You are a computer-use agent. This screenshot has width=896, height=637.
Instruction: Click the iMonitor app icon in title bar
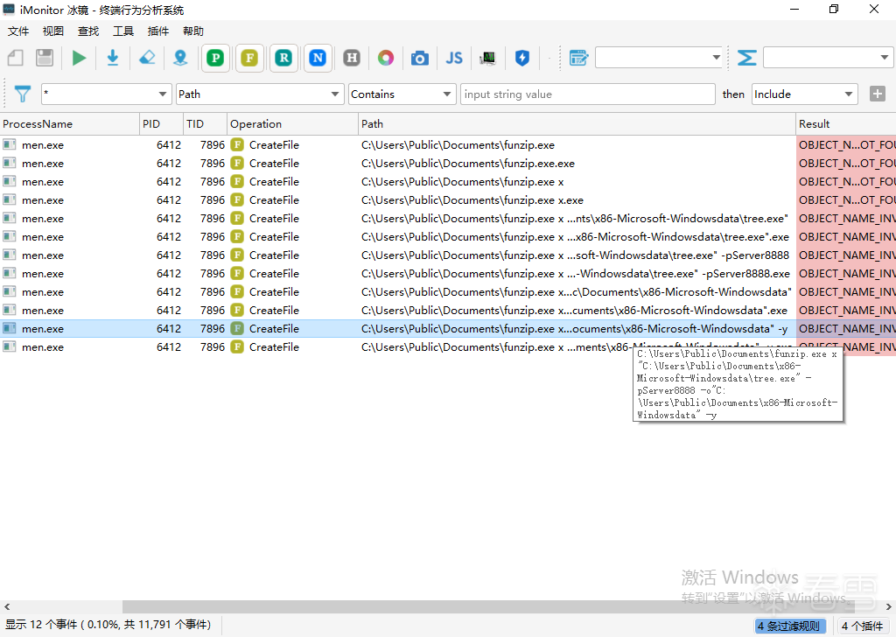click(x=9, y=10)
